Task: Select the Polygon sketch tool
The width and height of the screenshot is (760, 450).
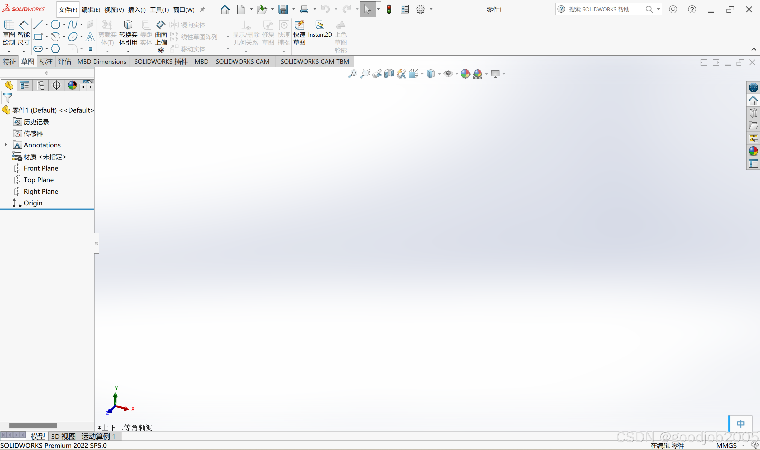Action: (55, 49)
